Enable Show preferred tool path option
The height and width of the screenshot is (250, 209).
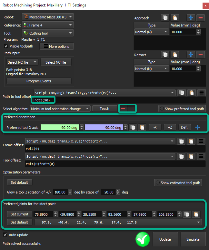(x=162, y=109)
